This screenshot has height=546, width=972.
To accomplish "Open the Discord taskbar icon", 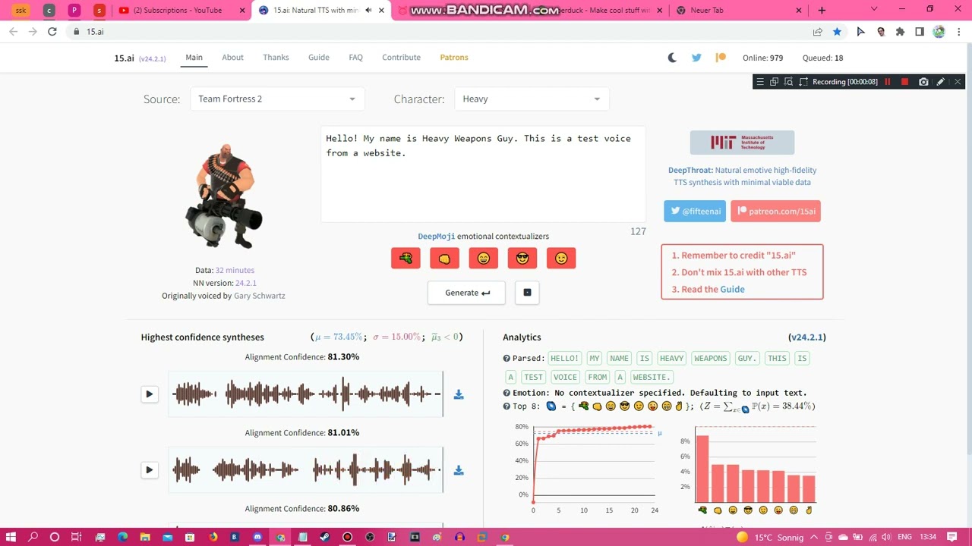I will [257, 538].
